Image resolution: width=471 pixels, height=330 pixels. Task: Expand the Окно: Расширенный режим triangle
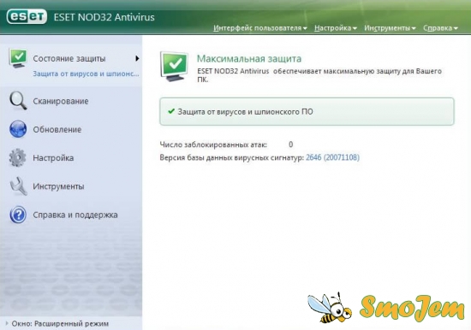7,323
